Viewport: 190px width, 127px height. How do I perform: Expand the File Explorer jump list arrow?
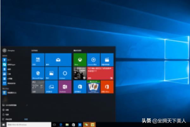[x=27, y=105]
